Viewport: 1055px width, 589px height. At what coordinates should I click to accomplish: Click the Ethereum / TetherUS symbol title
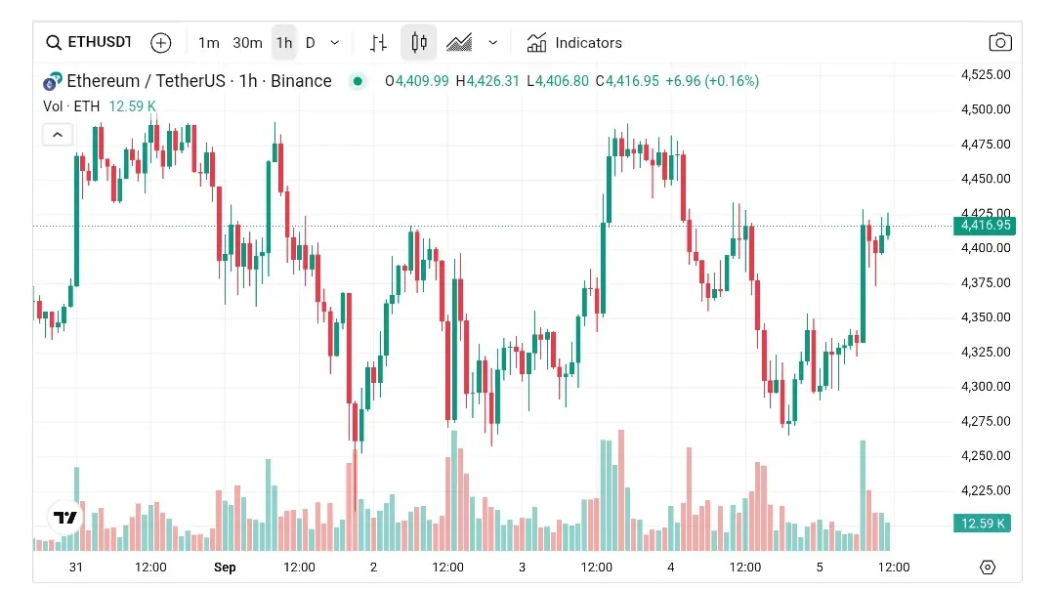pos(198,81)
